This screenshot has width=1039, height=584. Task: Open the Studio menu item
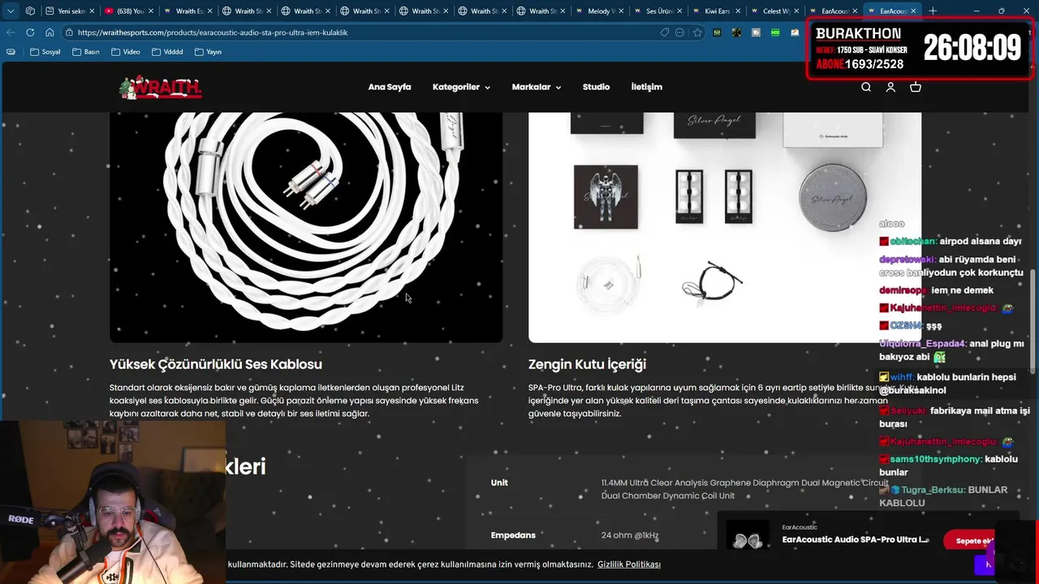(596, 87)
